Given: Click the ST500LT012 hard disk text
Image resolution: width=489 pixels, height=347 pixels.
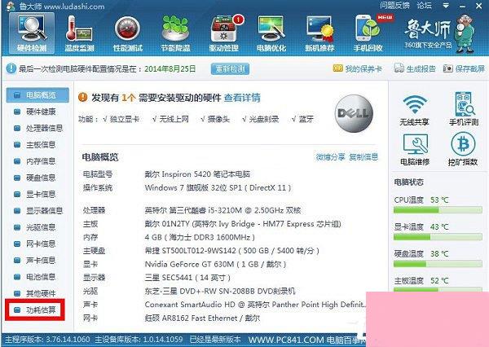Looking at the screenshot, I should pyautogui.click(x=232, y=251).
